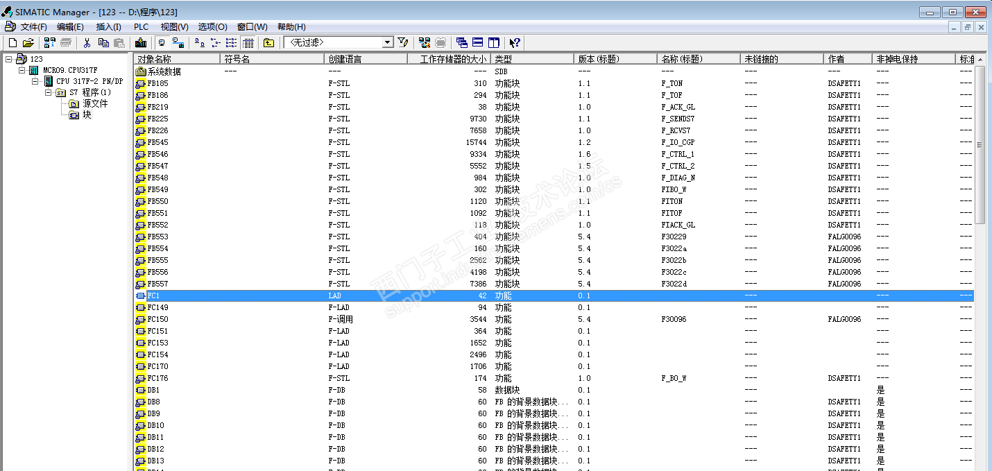This screenshot has width=992, height=471.
Task: Click the block list scrollbar up arrow
Action: point(980,60)
